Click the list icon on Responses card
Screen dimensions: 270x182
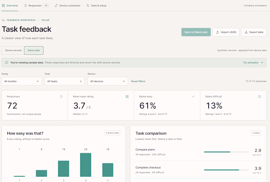click(61, 97)
